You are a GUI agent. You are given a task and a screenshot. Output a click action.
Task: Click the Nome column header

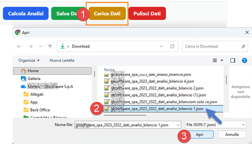pos(109,70)
